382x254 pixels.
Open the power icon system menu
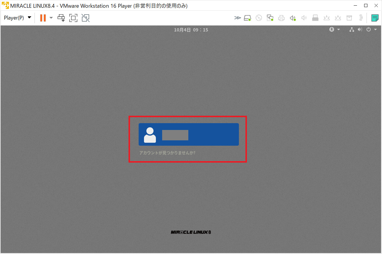tap(369, 29)
